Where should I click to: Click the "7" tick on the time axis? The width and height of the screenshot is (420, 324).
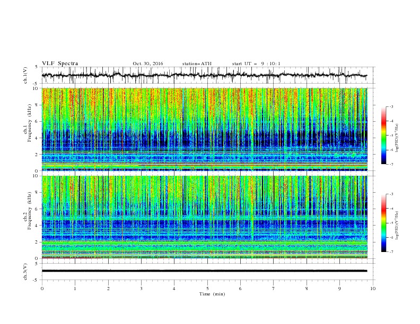pos(274,289)
